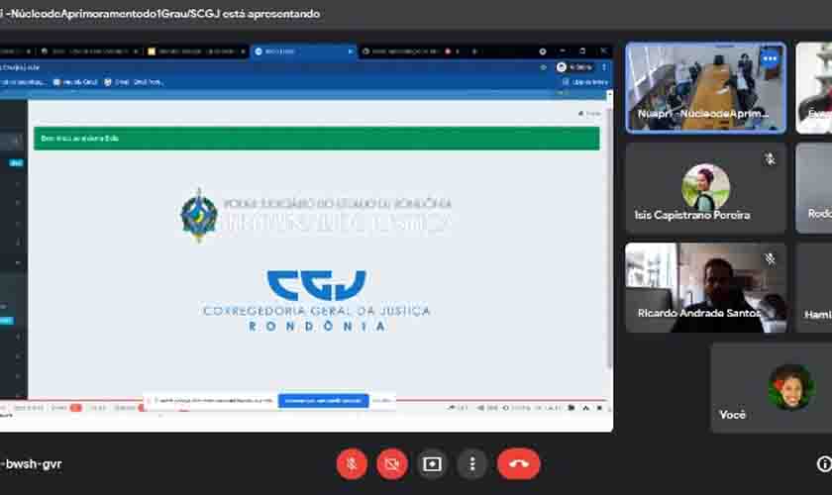Unmute microphone with the red mic button

pos(352,463)
